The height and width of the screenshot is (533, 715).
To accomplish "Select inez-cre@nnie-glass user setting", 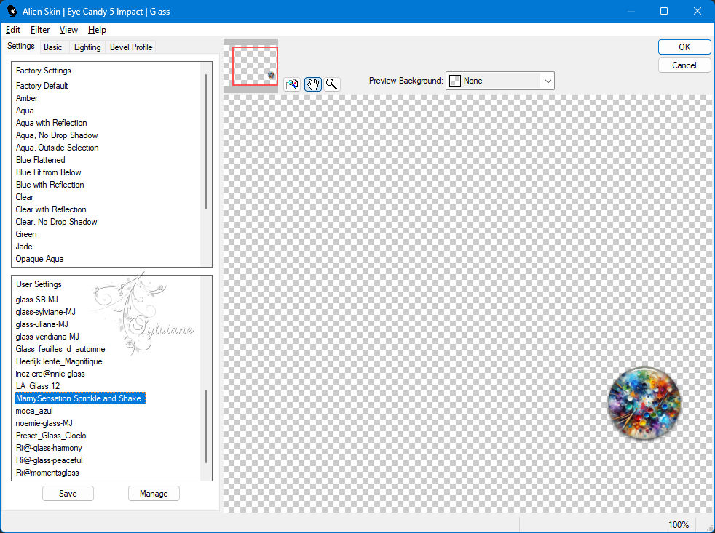I will pos(50,374).
